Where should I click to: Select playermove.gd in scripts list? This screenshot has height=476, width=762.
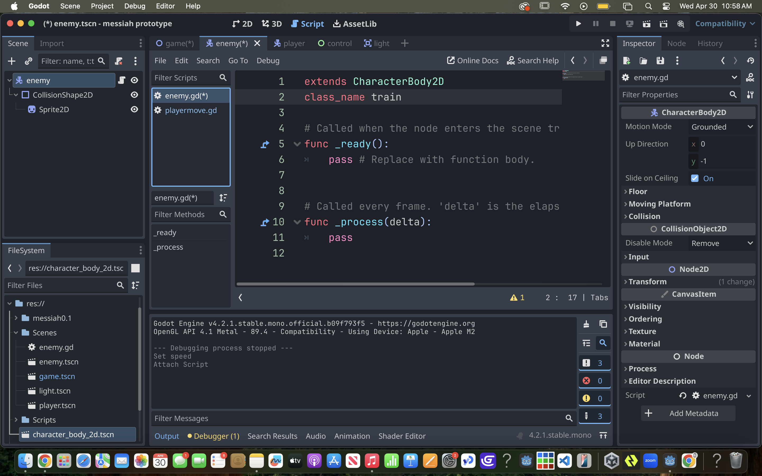(191, 110)
